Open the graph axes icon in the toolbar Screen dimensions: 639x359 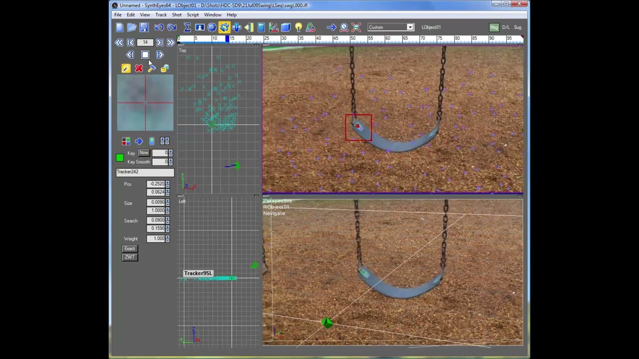click(274, 27)
